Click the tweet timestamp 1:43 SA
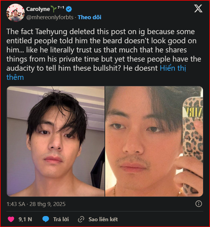 click(x=16, y=204)
